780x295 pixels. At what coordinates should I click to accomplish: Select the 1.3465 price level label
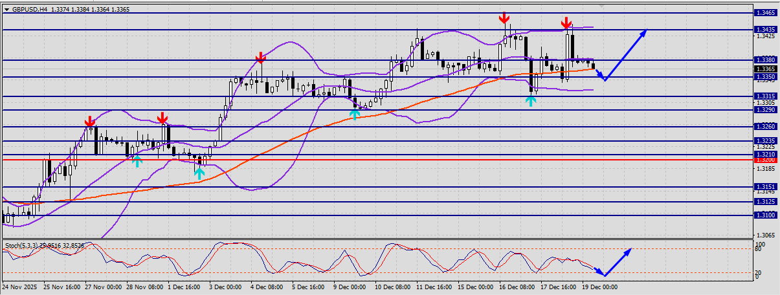click(766, 13)
